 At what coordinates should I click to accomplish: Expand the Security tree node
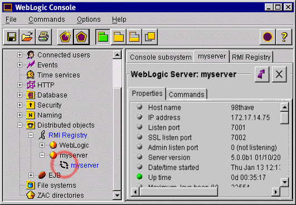pos(20,105)
